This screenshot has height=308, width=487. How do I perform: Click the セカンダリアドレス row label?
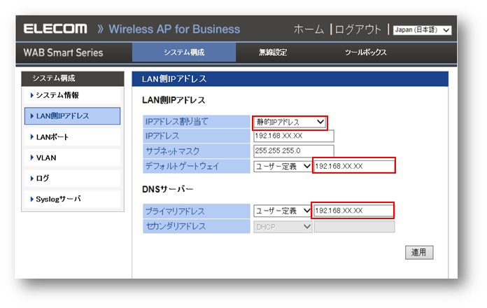pos(197,227)
